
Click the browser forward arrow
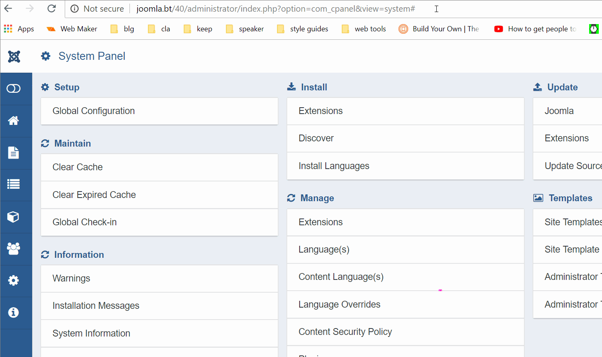[x=30, y=8]
